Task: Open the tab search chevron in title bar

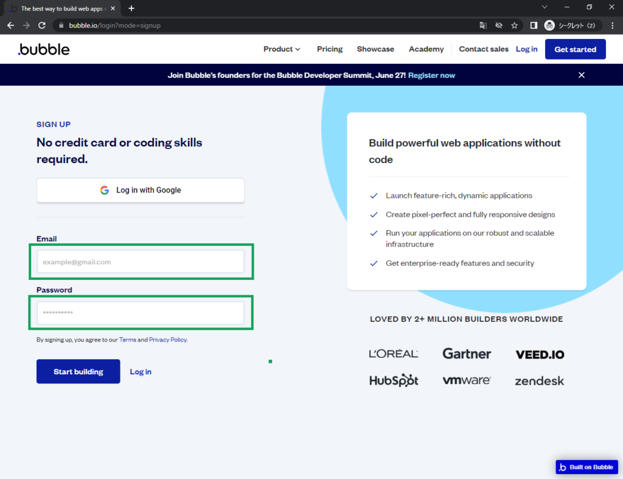Action: pos(545,7)
